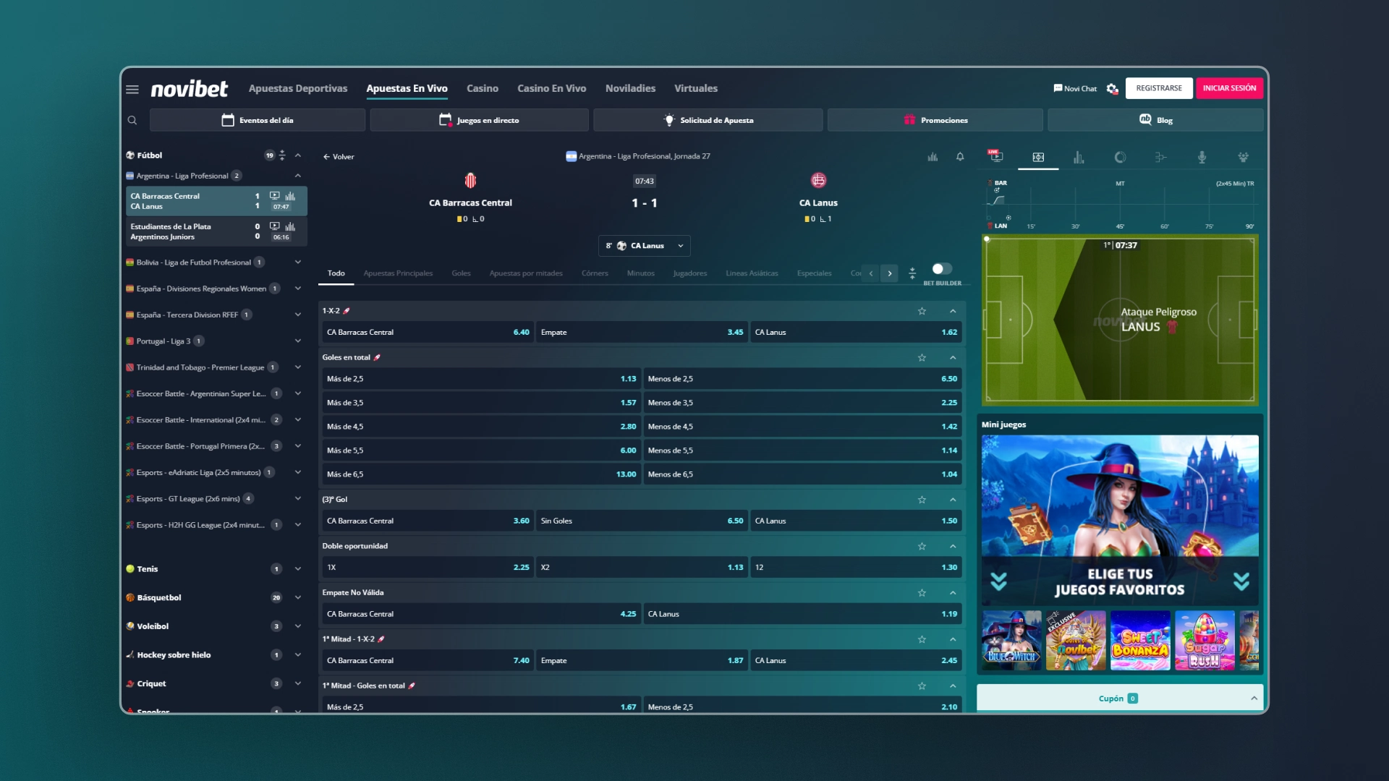Open the 8' CA Lanus events dropdown
Viewport: 1389px width, 781px height.
pos(644,246)
